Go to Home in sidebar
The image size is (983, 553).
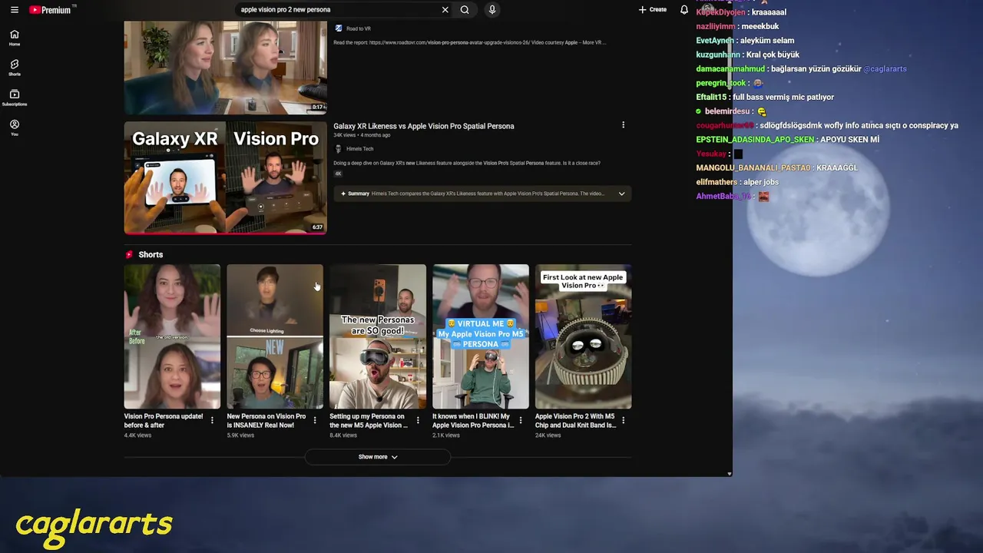(x=15, y=38)
